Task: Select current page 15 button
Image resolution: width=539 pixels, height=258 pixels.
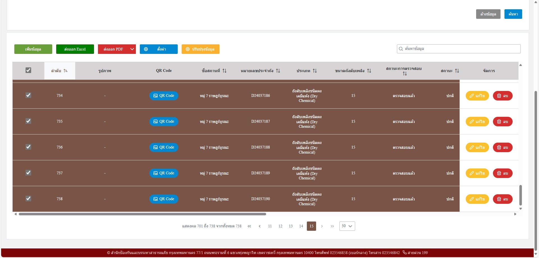Action: coord(312,226)
